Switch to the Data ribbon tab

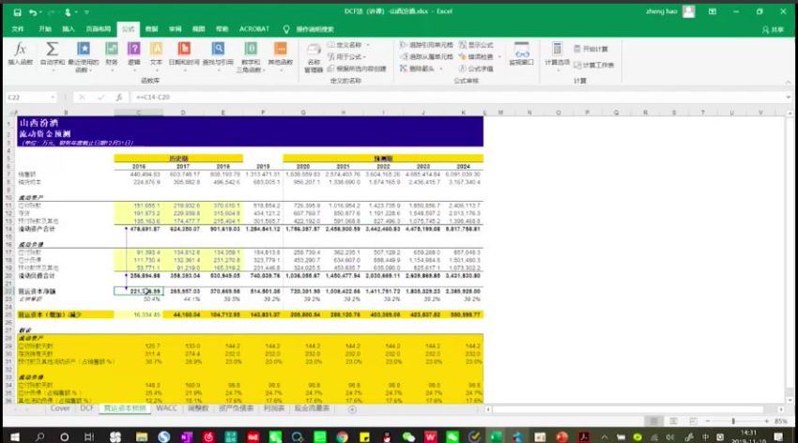coord(151,29)
